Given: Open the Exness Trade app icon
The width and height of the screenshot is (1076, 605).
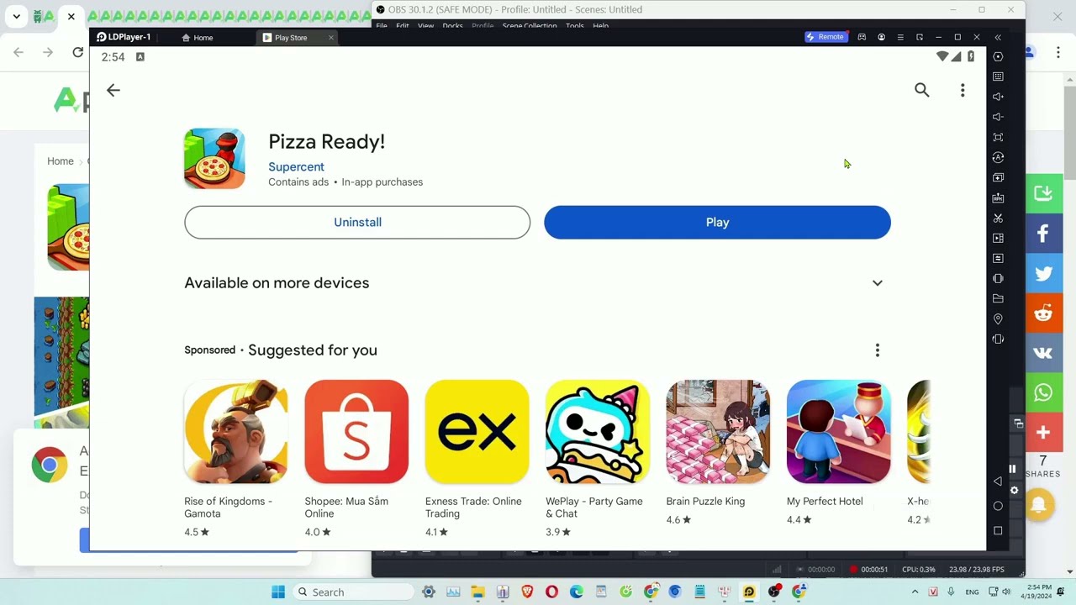Looking at the screenshot, I should (x=477, y=432).
